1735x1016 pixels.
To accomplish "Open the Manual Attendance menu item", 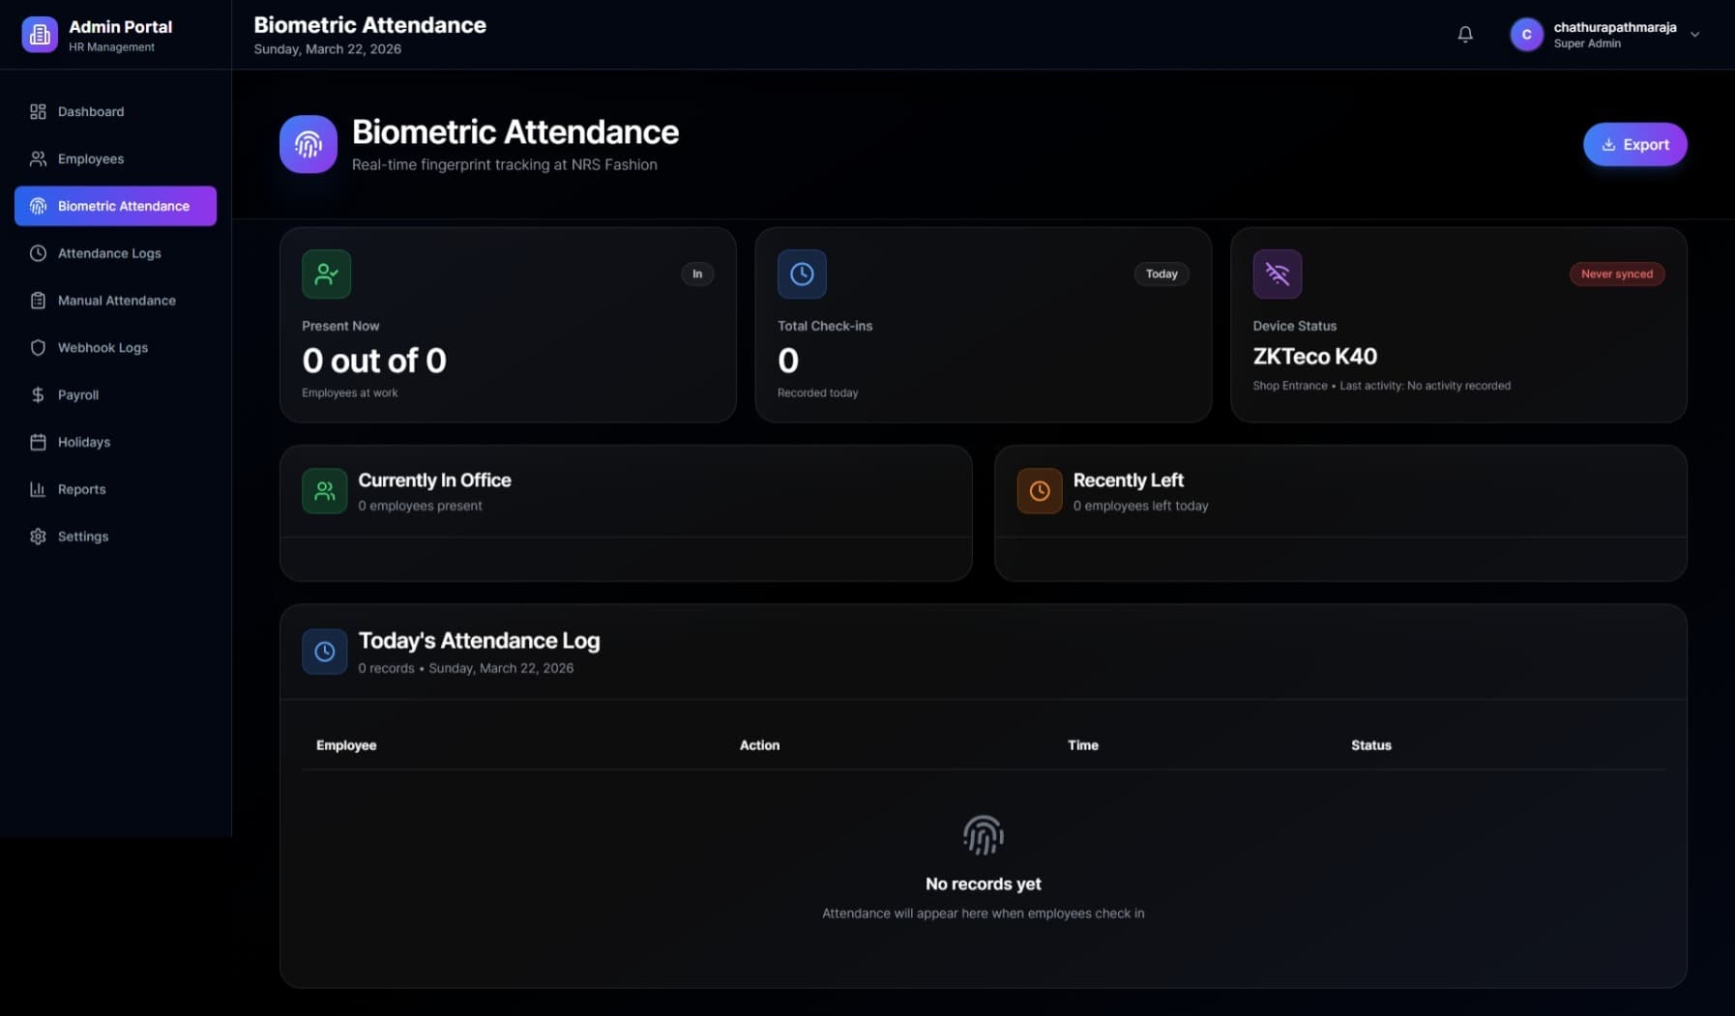I will click(115, 300).
